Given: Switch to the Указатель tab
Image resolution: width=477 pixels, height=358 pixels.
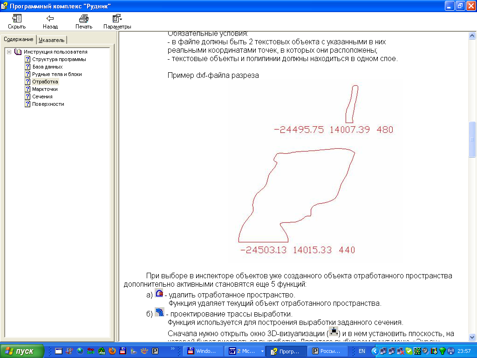Looking at the screenshot, I should coord(52,40).
